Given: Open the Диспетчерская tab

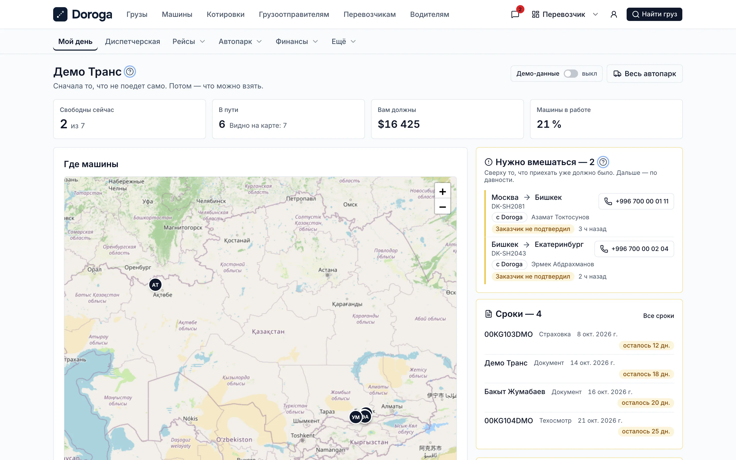Looking at the screenshot, I should pos(132,41).
